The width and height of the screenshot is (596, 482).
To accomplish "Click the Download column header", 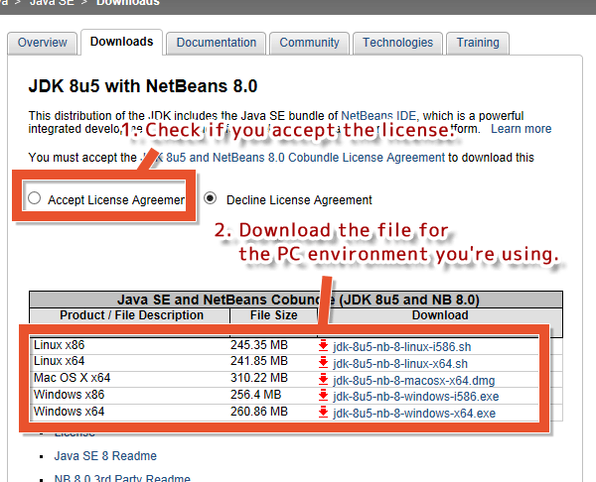I will pos(440,315).
